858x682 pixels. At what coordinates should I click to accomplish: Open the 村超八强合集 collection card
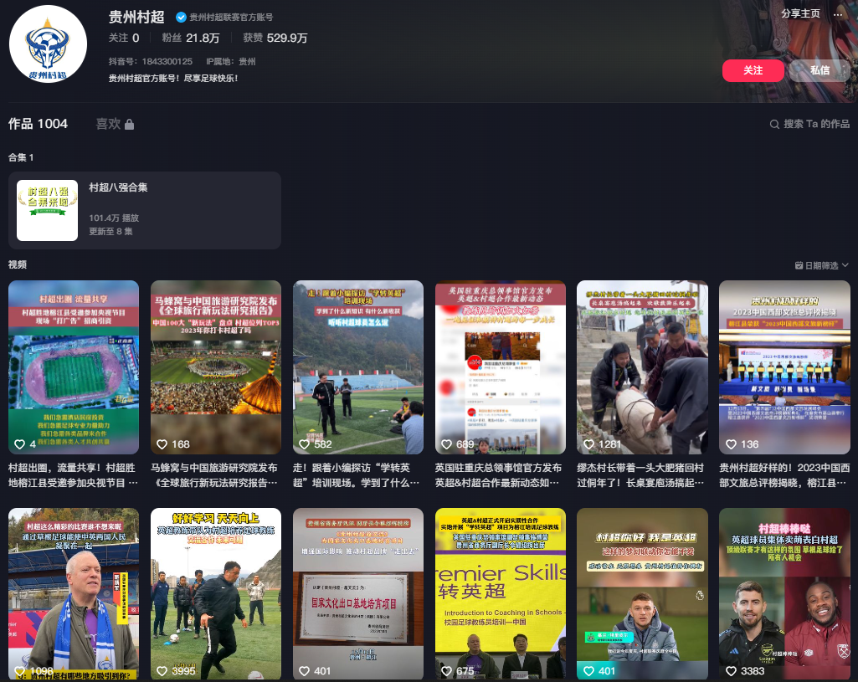(x=145, y=210)
